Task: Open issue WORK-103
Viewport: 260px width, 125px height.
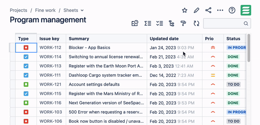Action: [51, 112]
